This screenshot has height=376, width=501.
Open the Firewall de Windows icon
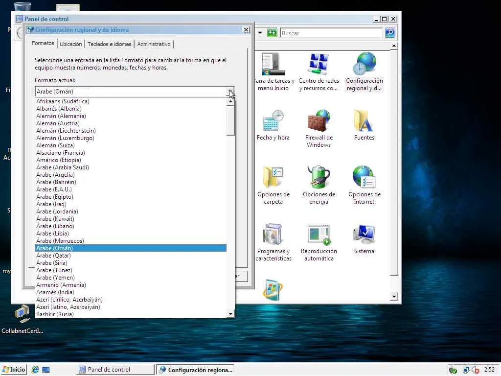[319, 129]
